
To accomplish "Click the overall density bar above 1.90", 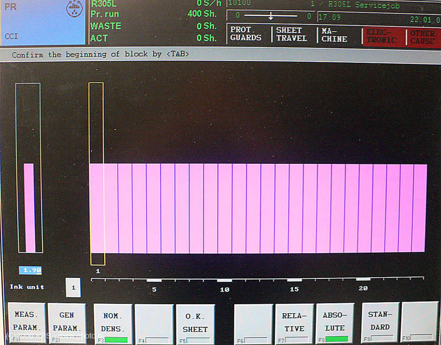I will pyautogui.click(x=29, y=168).
